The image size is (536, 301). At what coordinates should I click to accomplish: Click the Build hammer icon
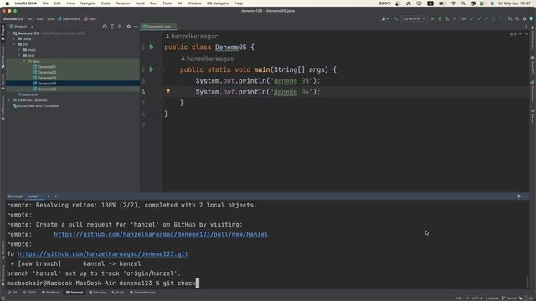click(395, 18)
